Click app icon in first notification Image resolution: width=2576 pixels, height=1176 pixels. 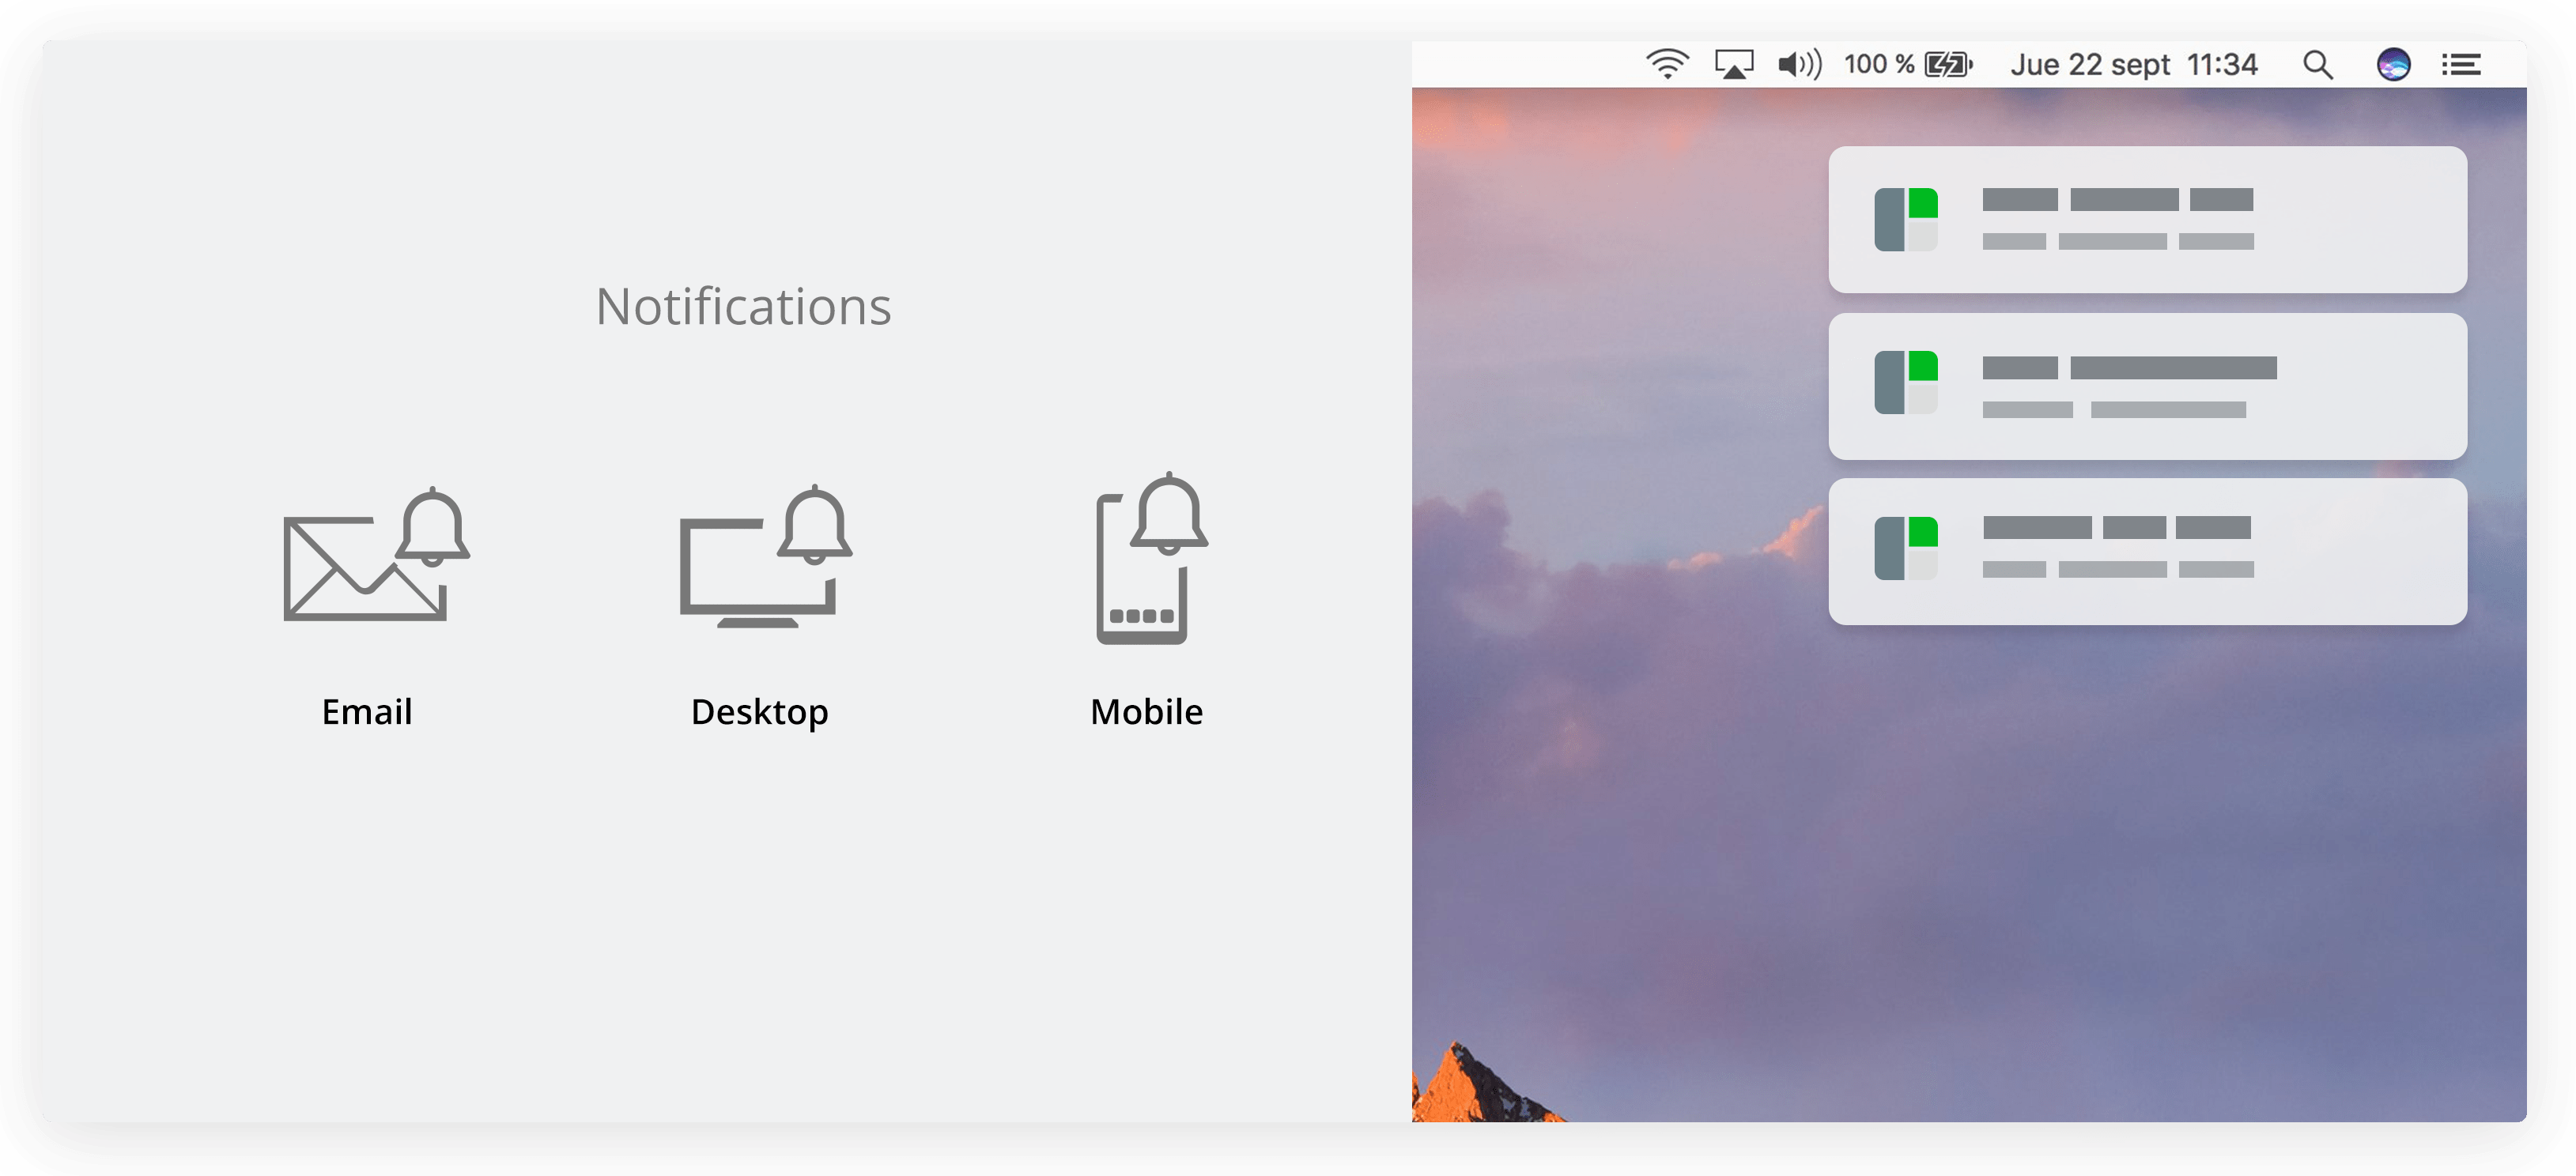[x=1906, y=219]
